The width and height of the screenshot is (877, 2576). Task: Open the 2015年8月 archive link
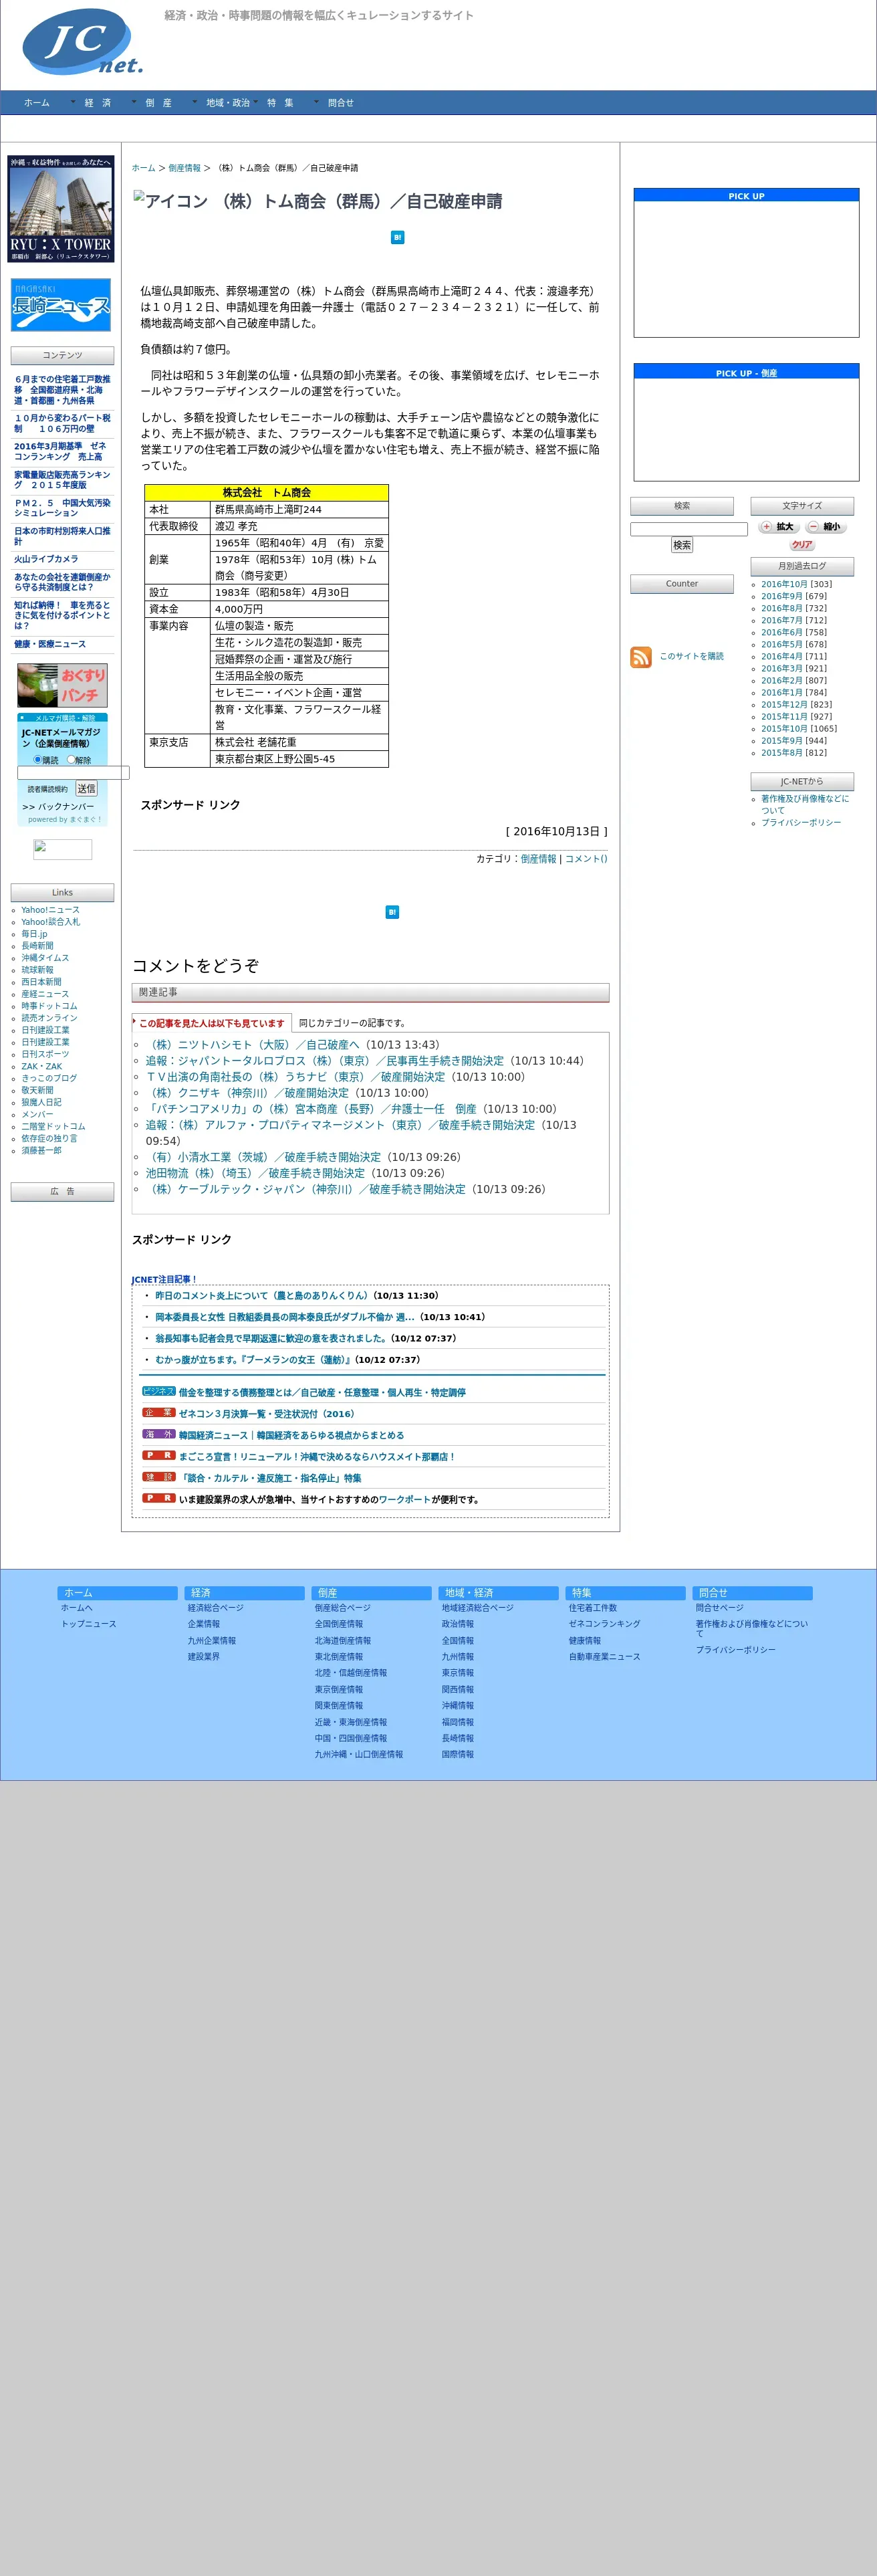(782, 753)
